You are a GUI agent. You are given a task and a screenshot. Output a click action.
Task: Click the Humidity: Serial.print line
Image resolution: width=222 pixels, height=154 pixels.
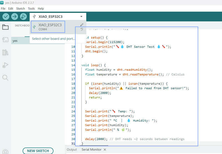[121, 121]
